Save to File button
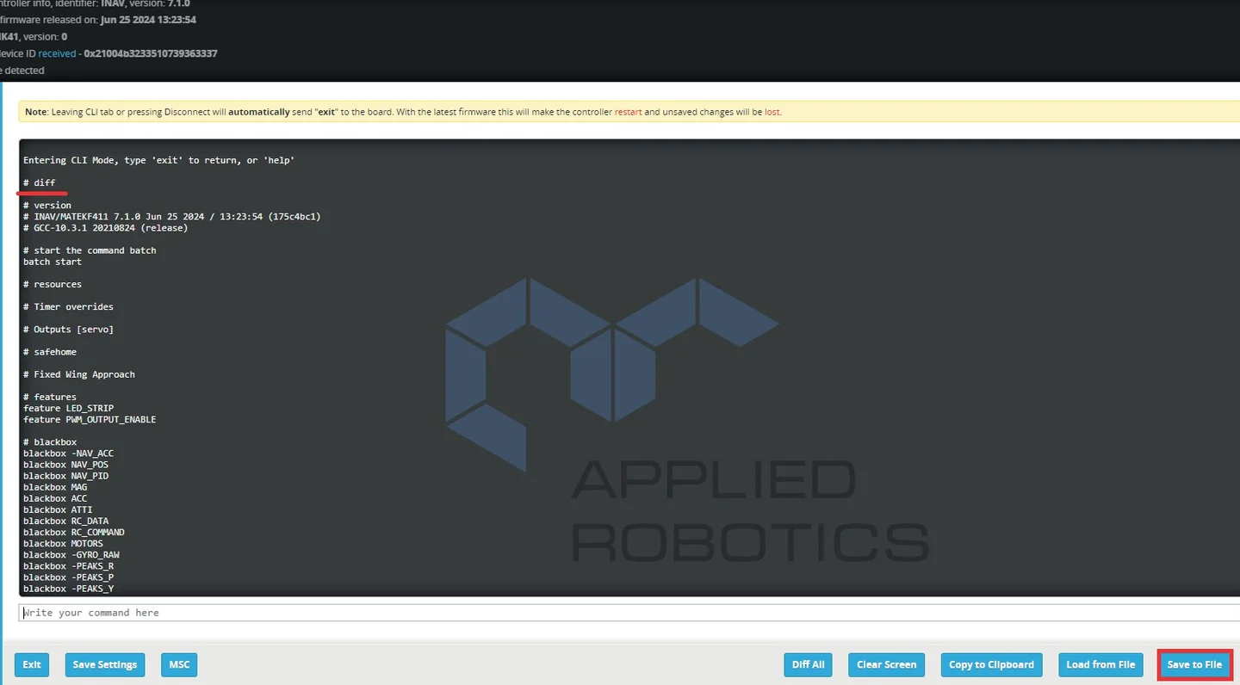 pyautogui.click(x=1194, y=664)
